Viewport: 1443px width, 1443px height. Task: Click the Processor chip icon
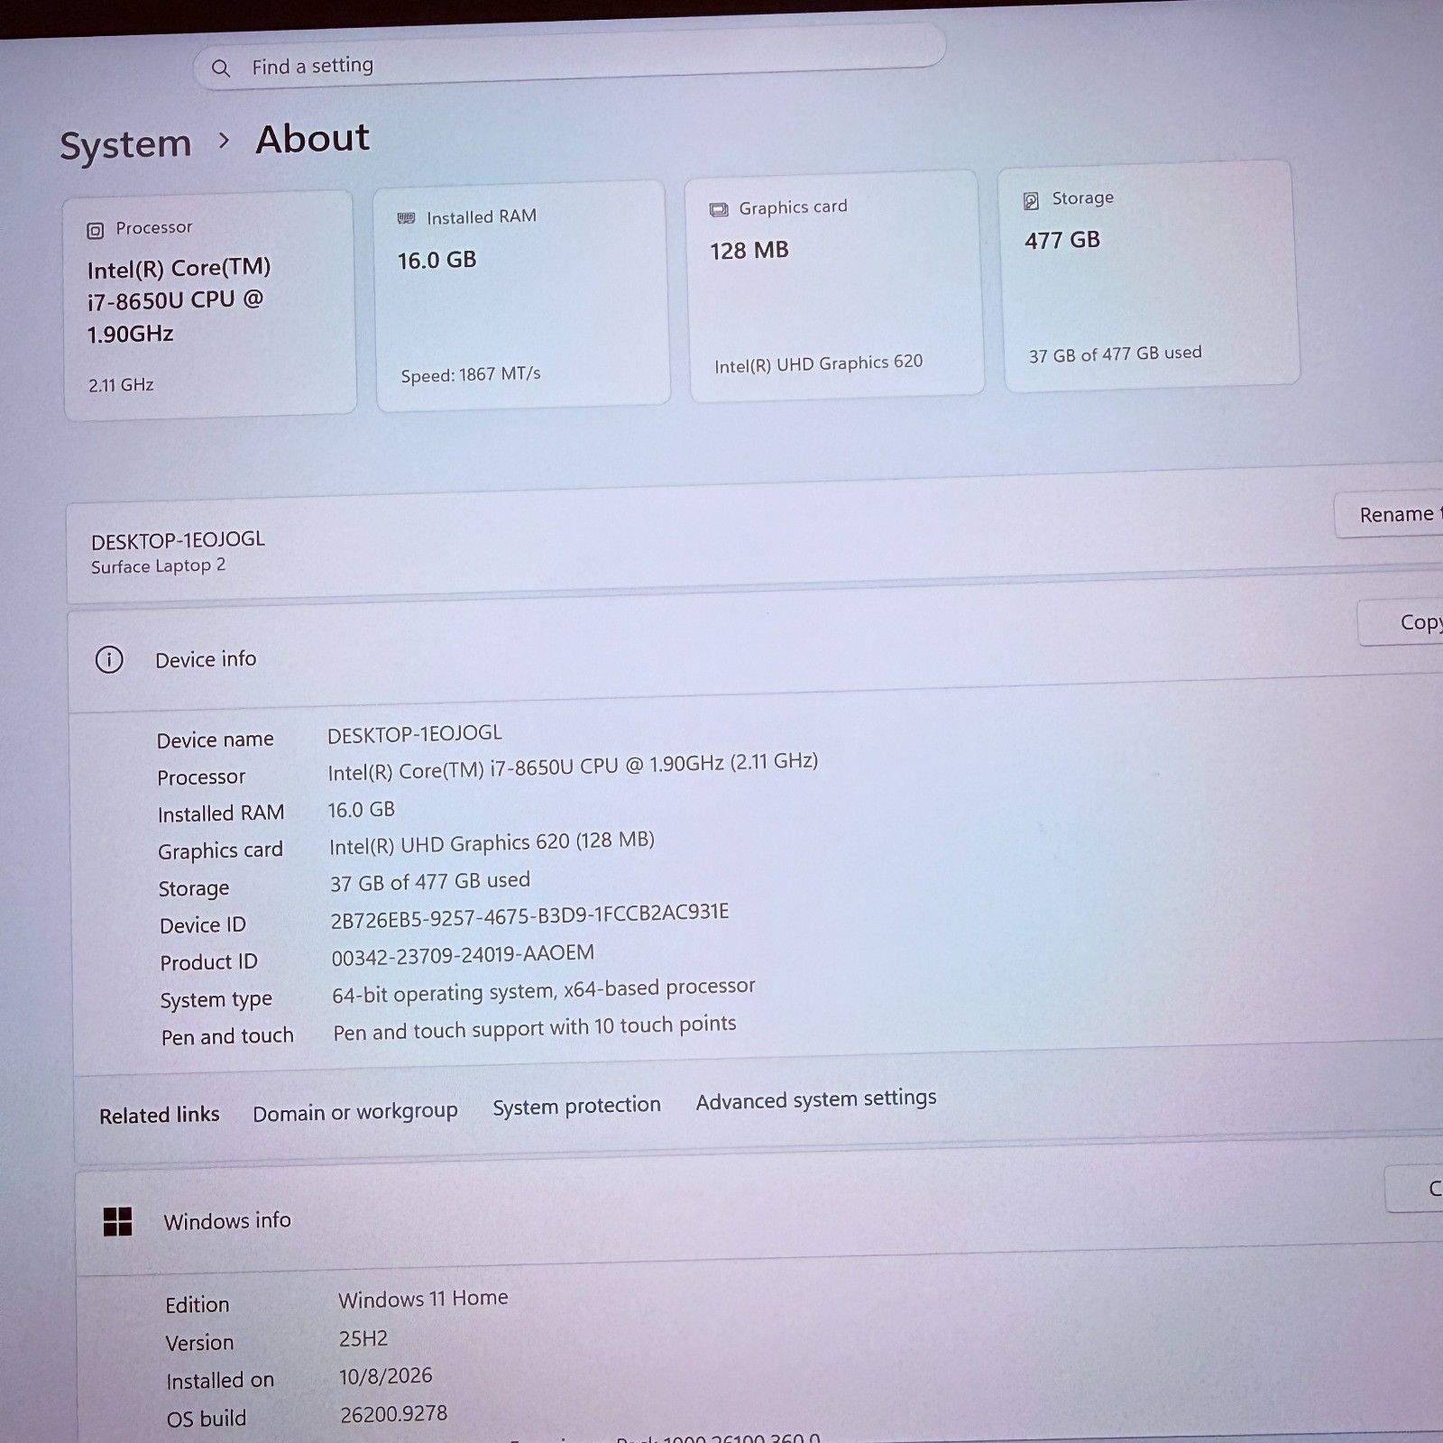pos(95,231)
